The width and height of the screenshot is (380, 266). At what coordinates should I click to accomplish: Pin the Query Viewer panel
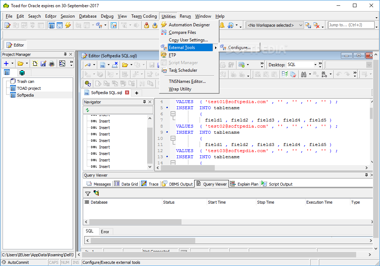[366, 175]
